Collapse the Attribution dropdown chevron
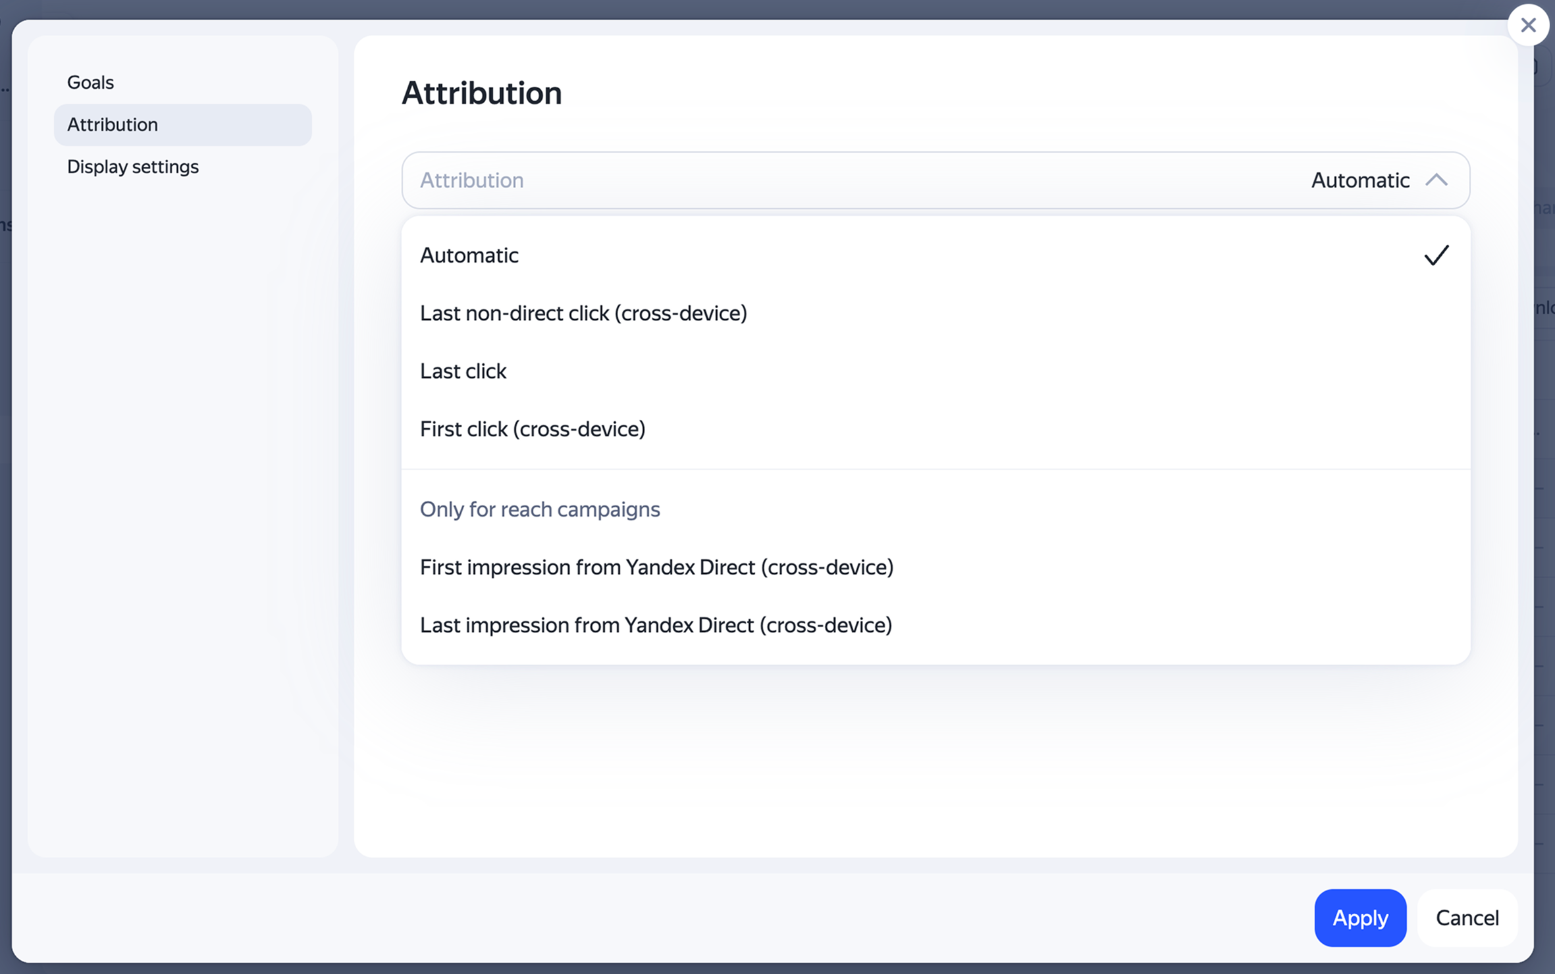 click(x=1436, y=180)
